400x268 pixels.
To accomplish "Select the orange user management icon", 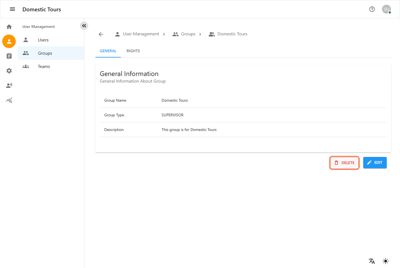I will pyautogui.click(x=9, y=41).
